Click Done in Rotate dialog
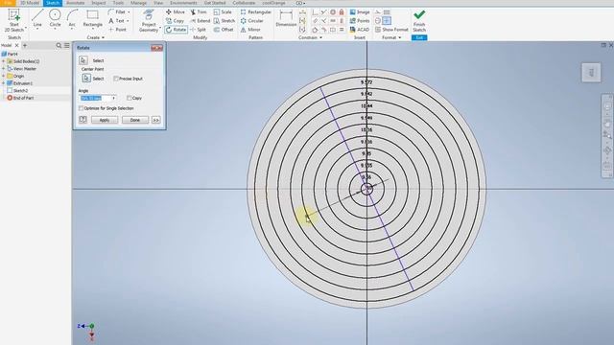Viewport: 614px width, 345px height. pos(135,120)
